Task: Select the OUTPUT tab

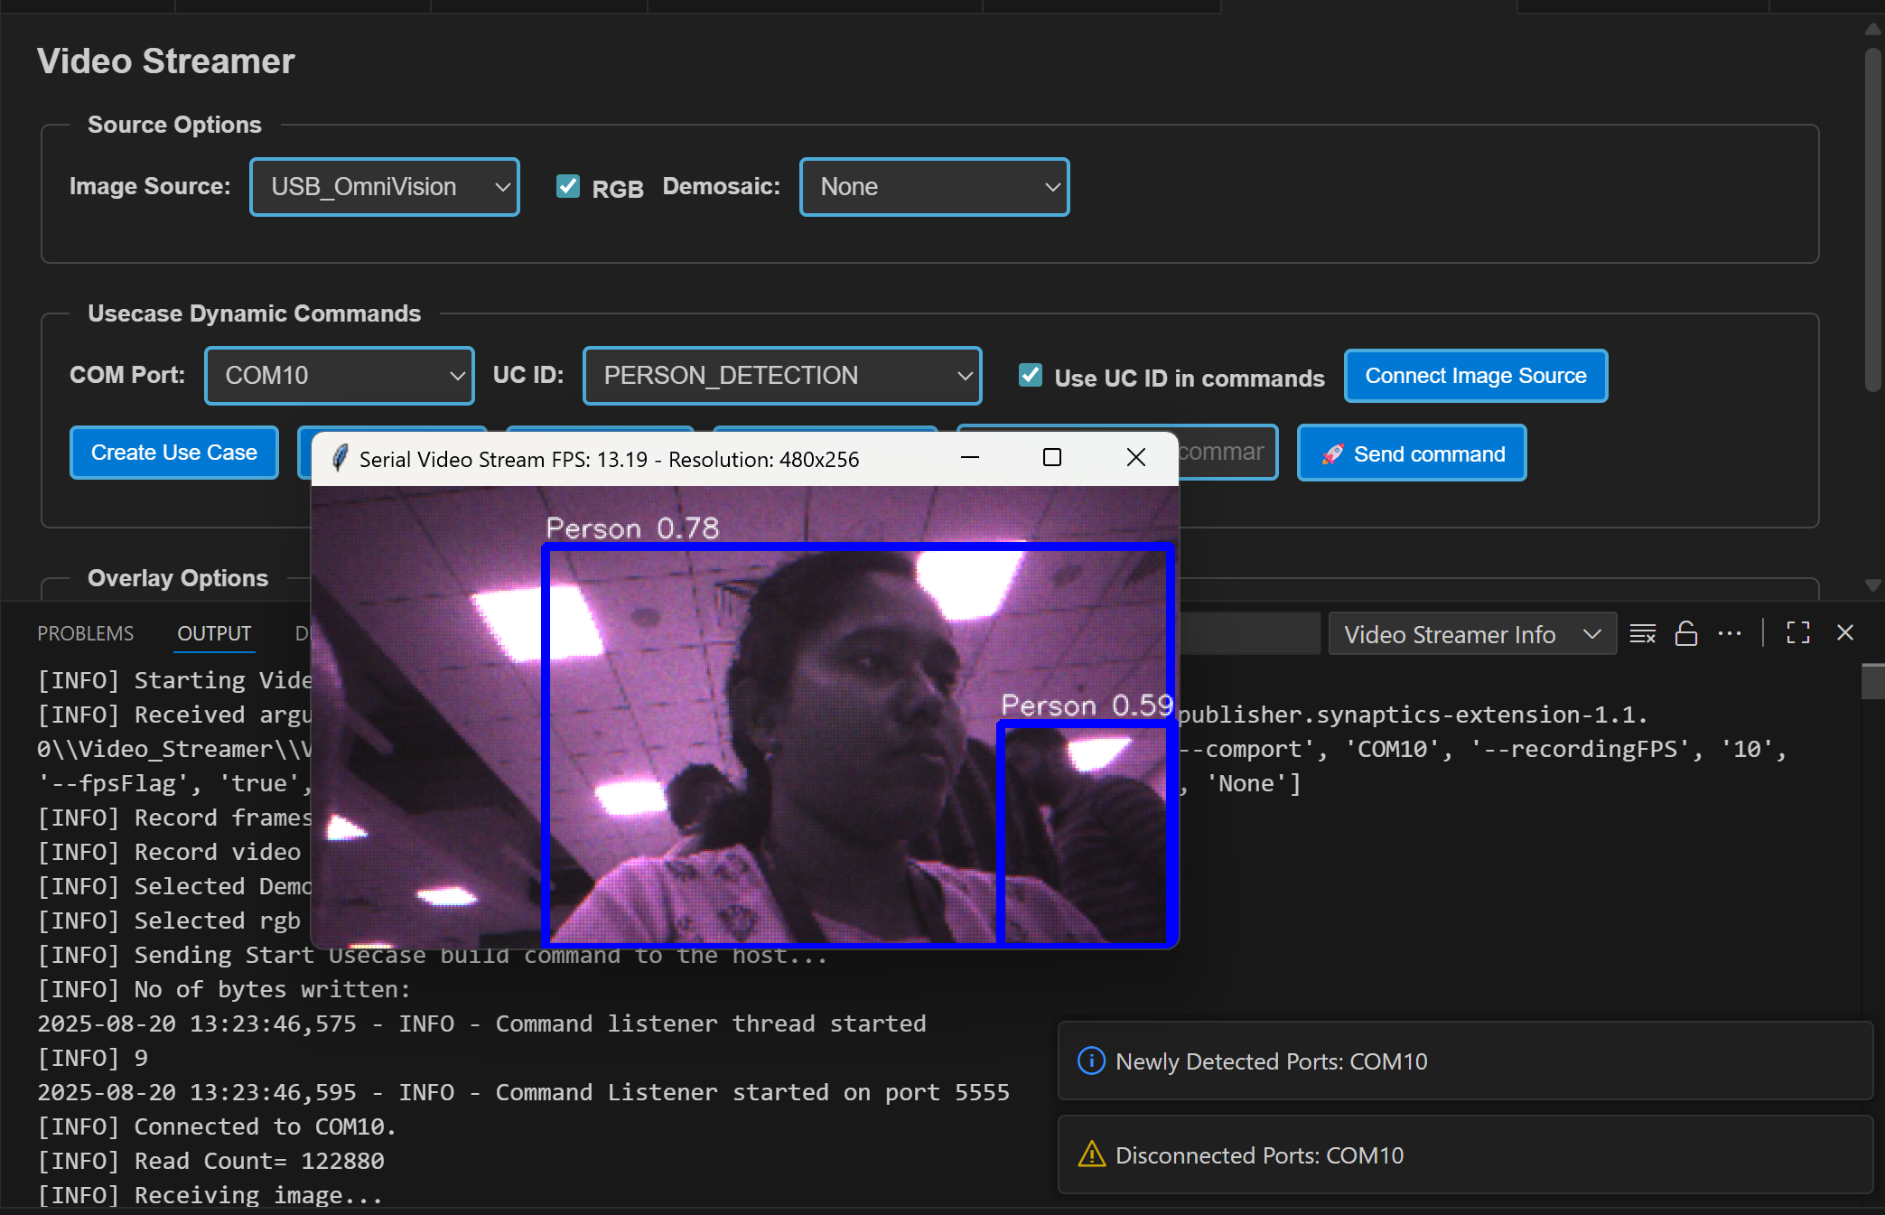Action: click(213, 633)
